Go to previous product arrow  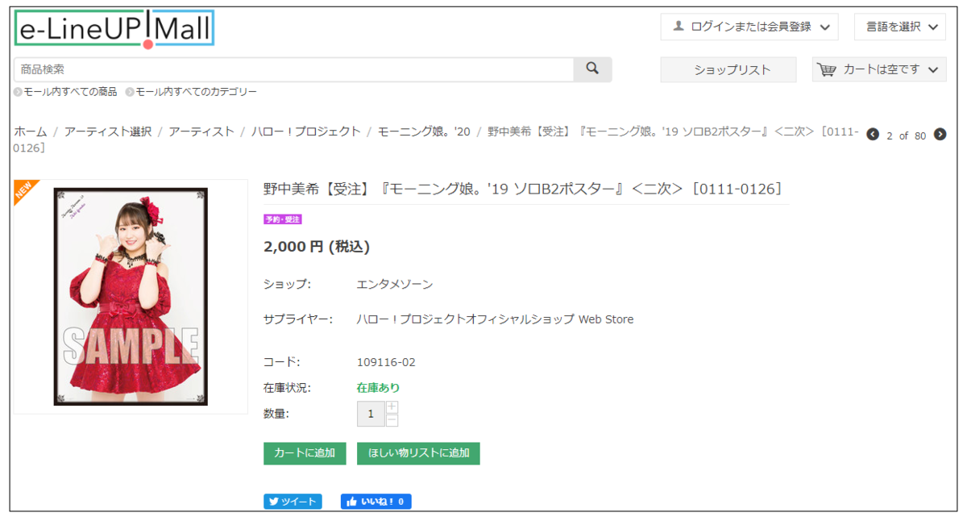(873, 135)
